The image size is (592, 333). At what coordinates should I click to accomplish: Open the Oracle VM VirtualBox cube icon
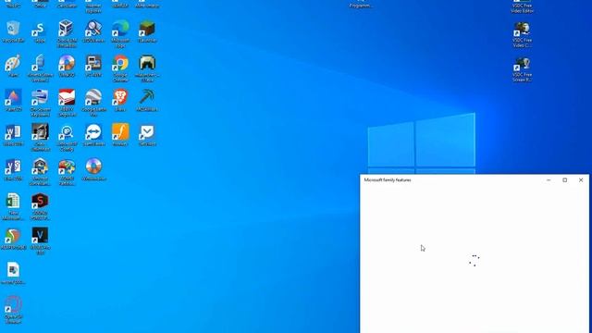click(x=67, y=29)
